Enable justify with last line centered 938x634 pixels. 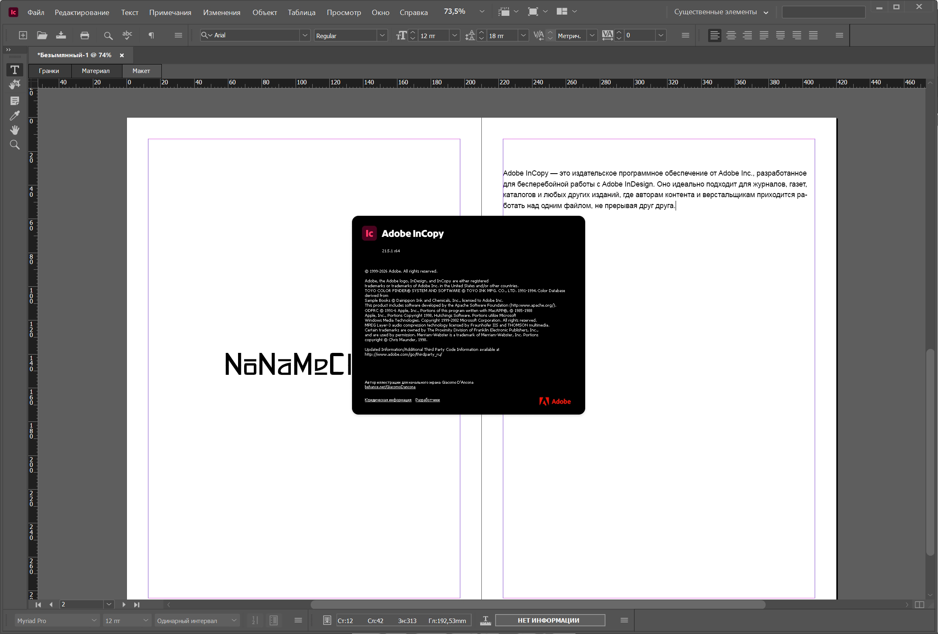click(780, 36)
